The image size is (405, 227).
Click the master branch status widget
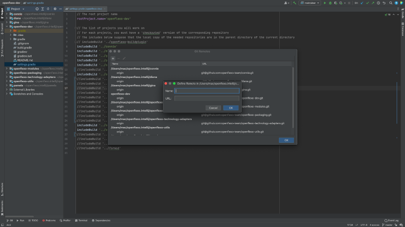(x=387, y=225)
